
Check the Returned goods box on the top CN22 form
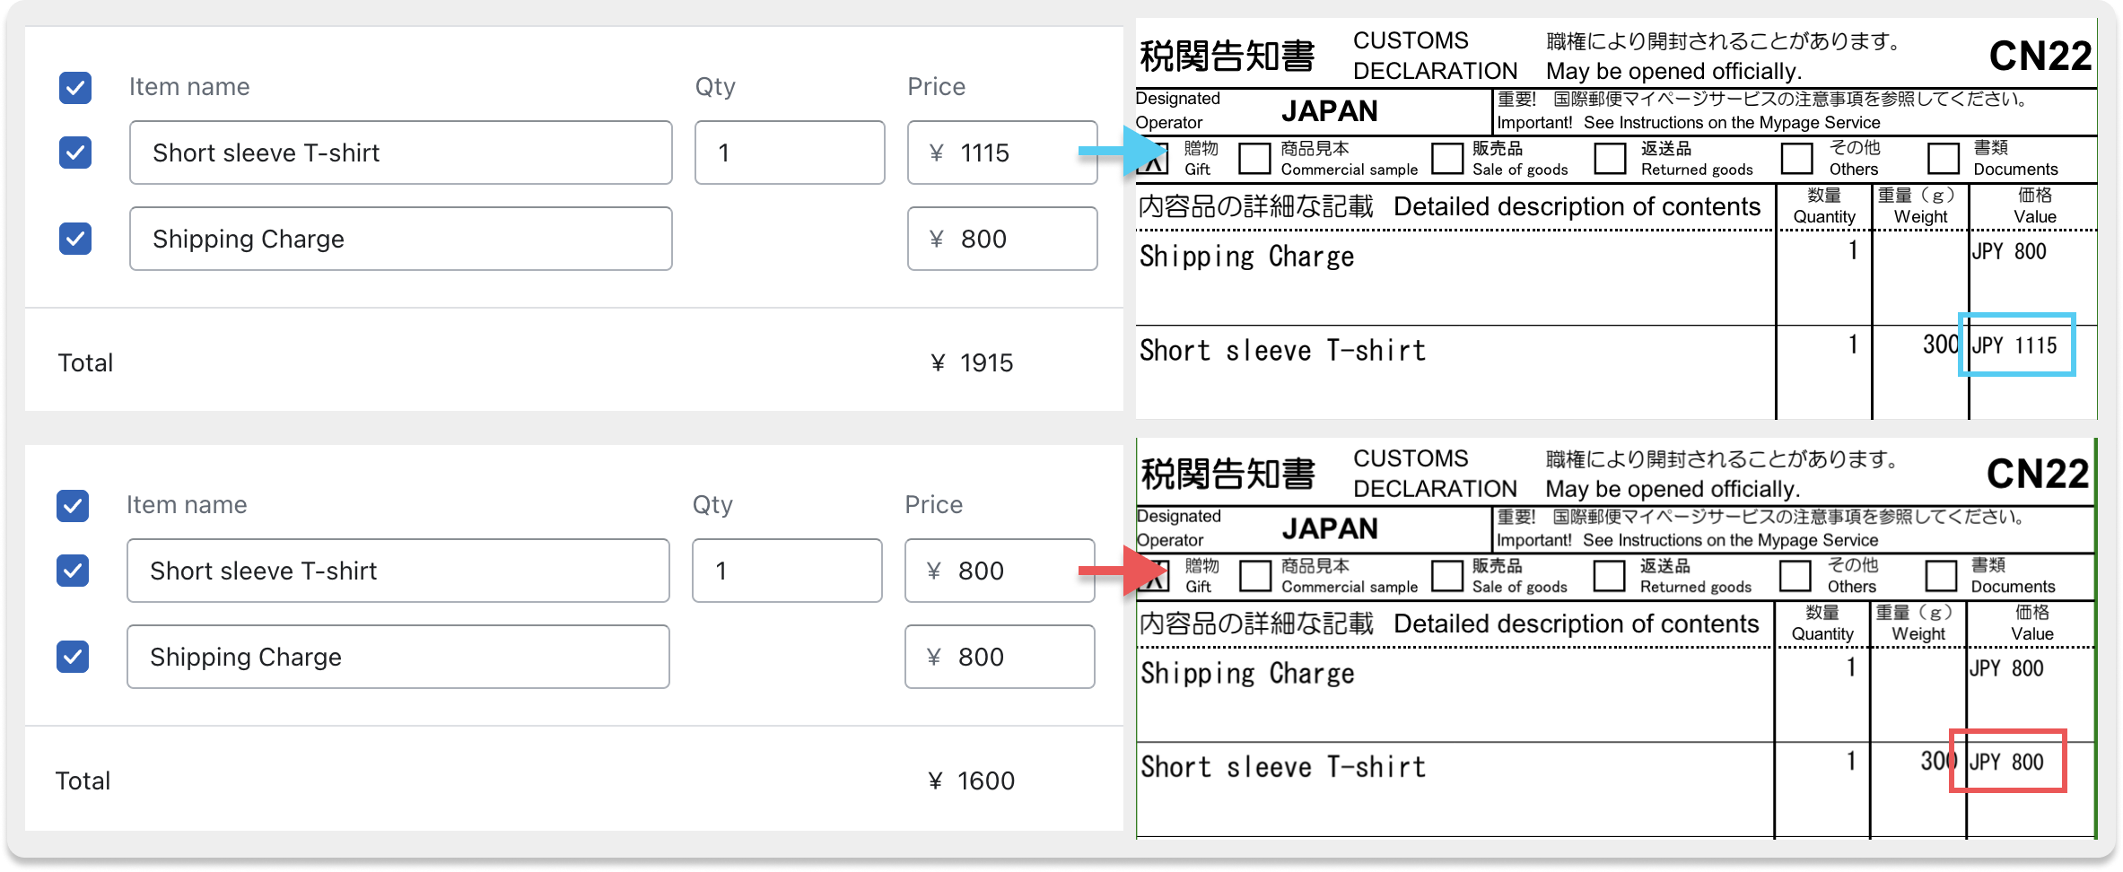pos(1611,158)
